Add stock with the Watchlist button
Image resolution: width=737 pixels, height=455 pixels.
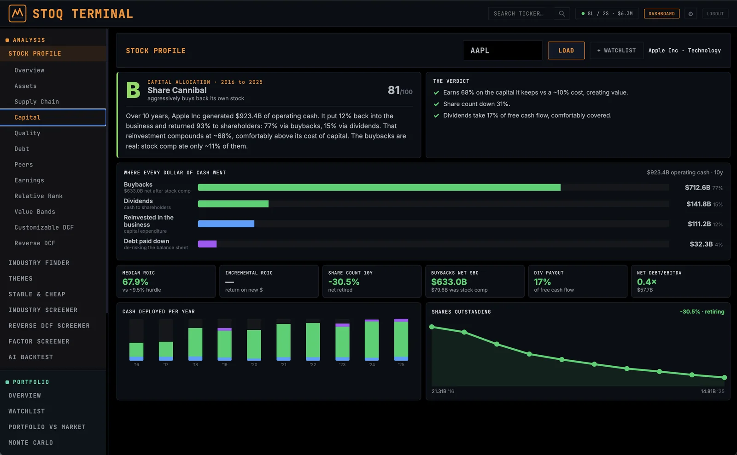616,51
